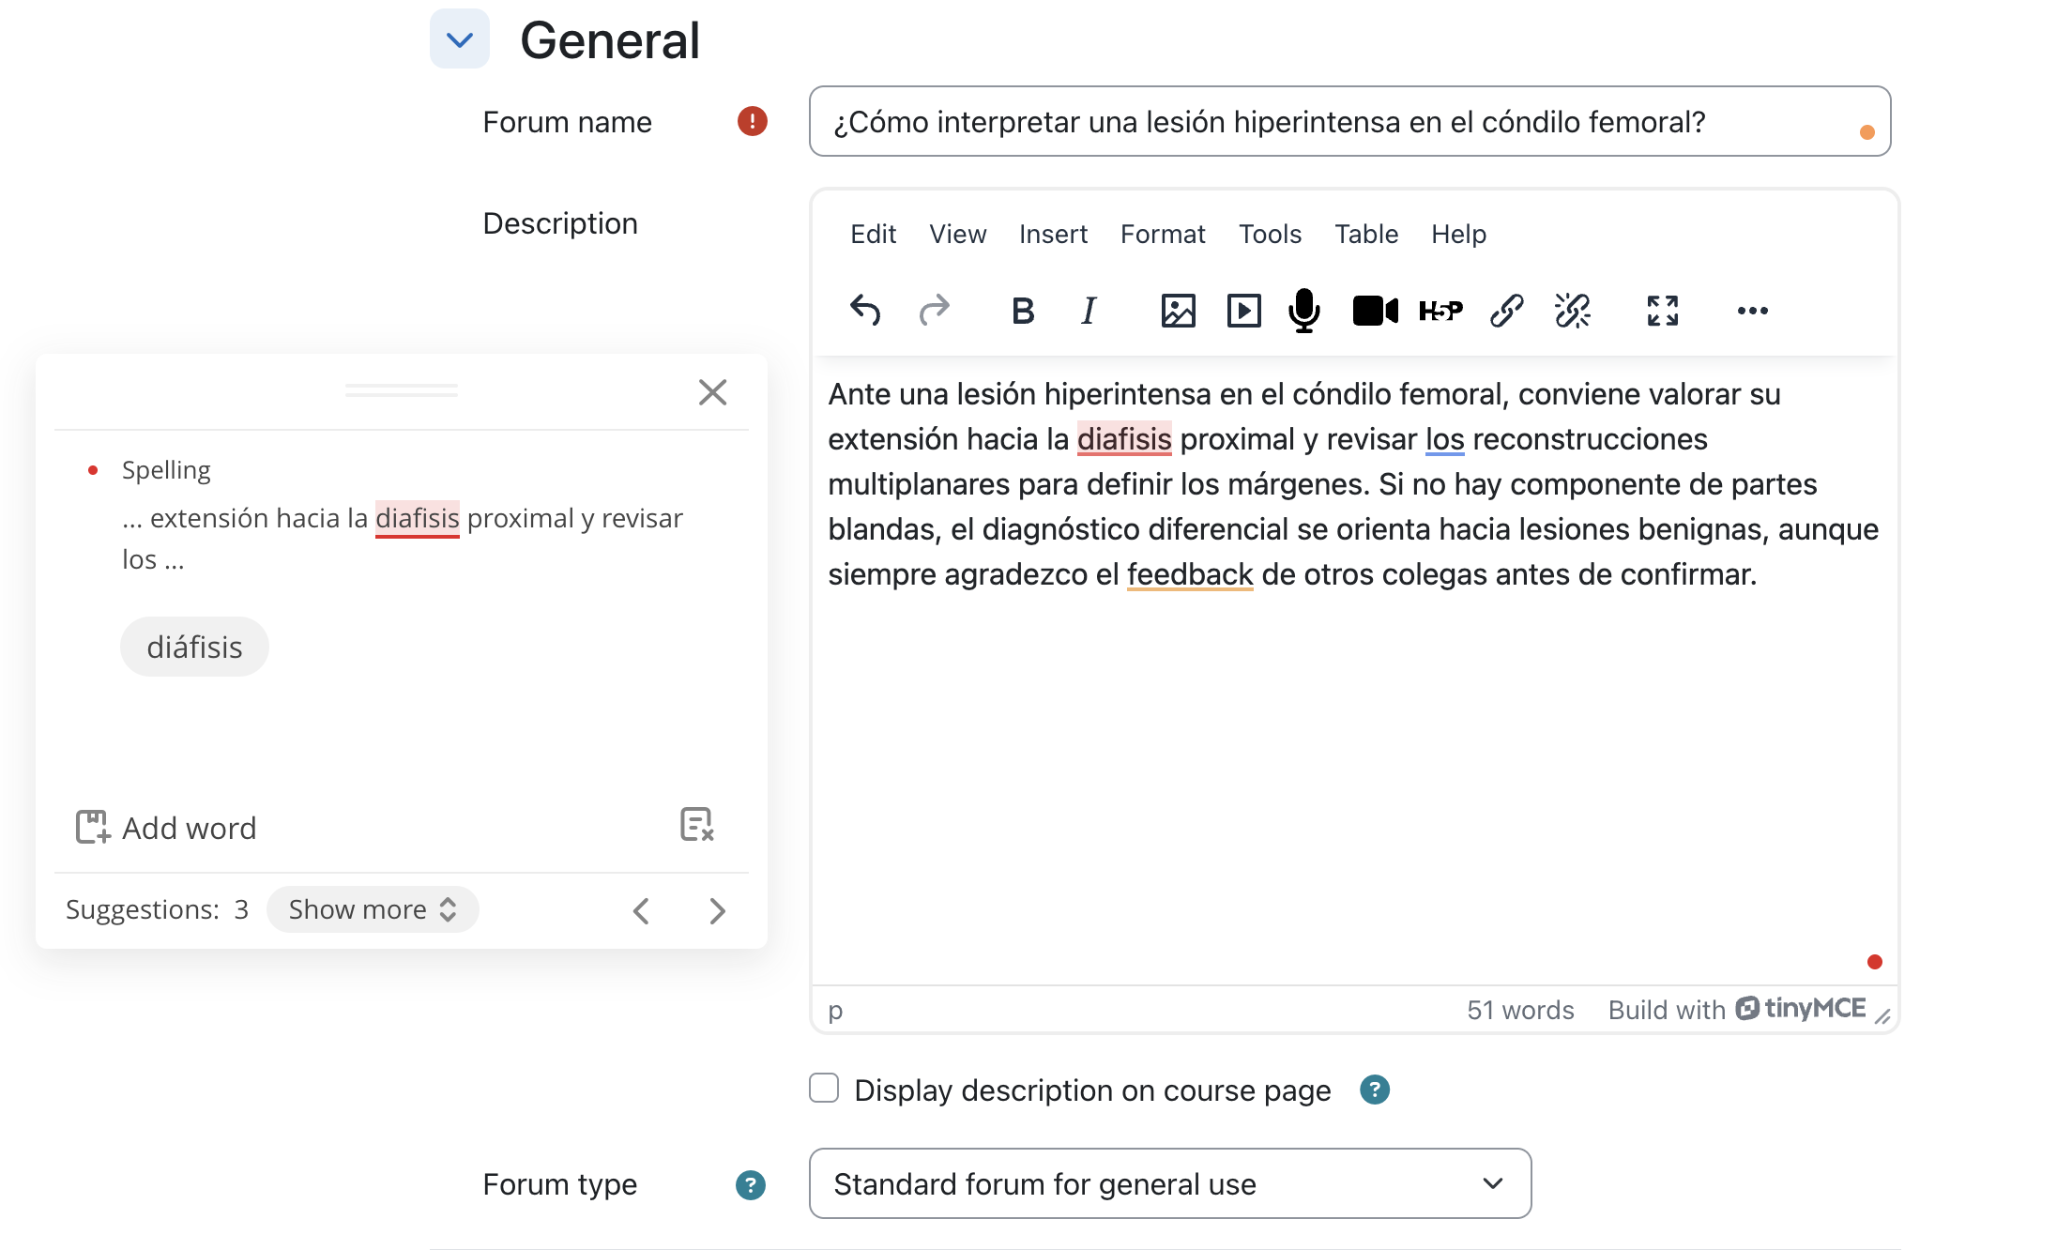2057x1250 pixels.
Task: Click the drag handle of suggestions panel
Action: [x=402, y=390]
